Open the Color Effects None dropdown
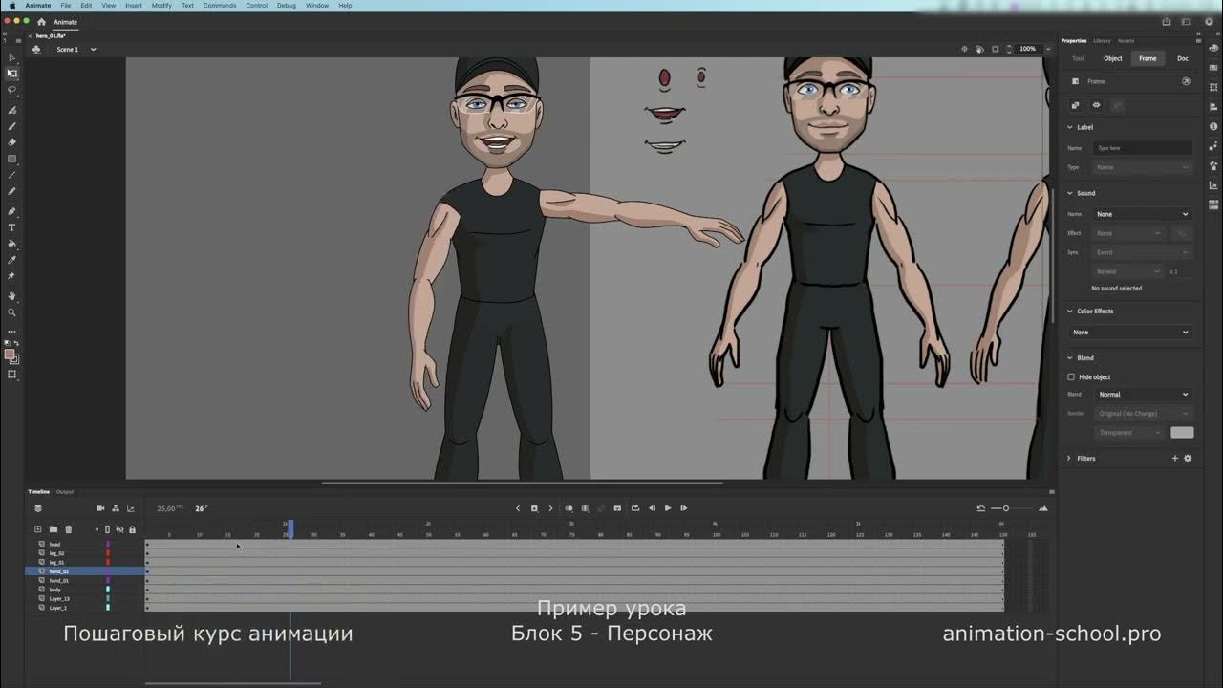 [1130, 333]
